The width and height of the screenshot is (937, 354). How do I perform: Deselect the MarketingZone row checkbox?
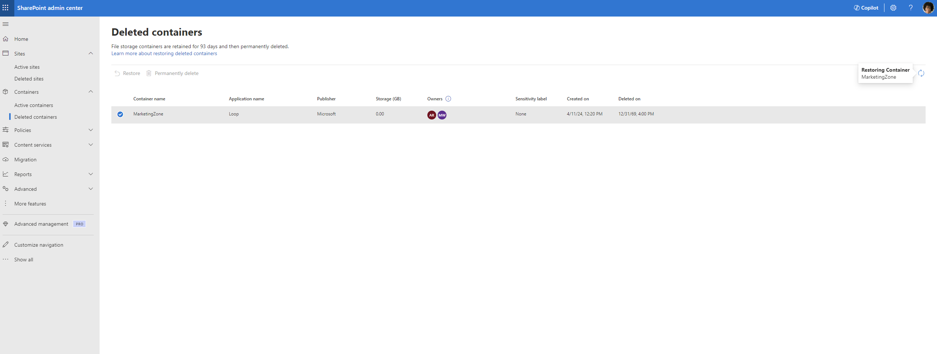click(120, 114)
